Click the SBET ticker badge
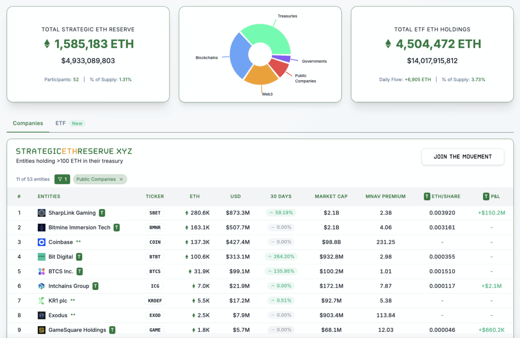 155,213
